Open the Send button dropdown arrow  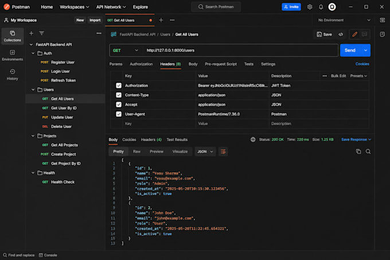tap(366, 51)
